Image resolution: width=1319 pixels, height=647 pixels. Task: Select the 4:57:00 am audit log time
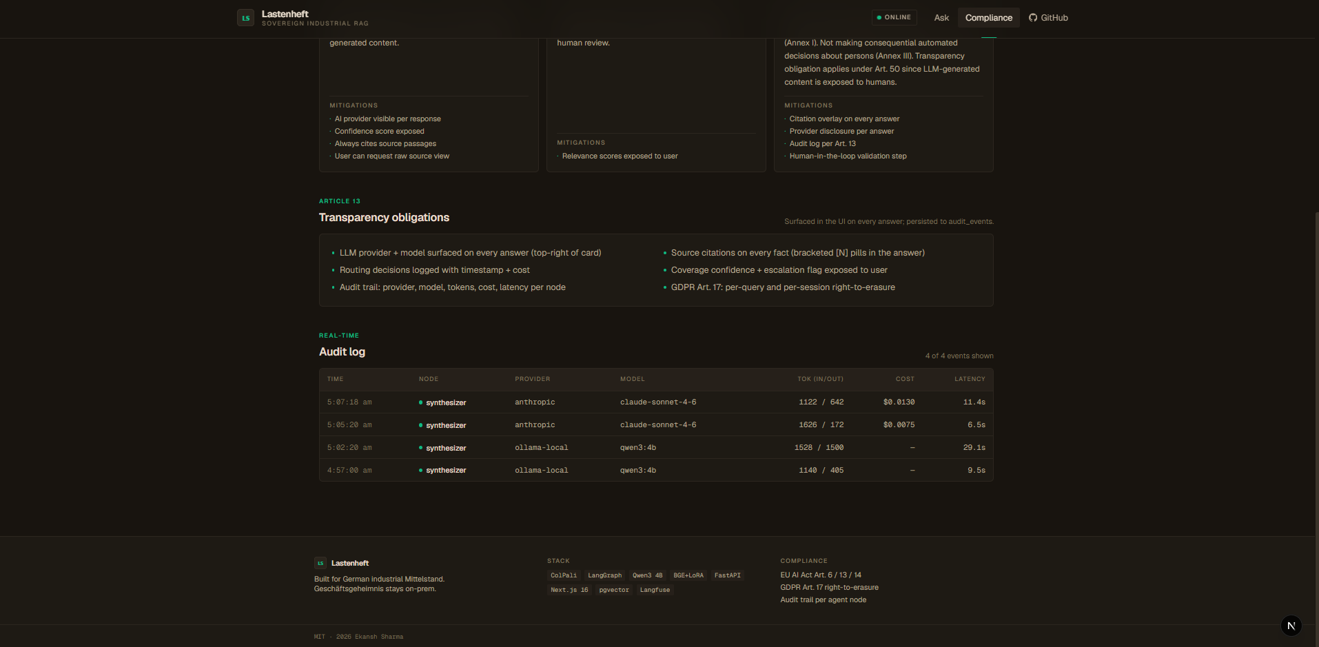(349, 471)
